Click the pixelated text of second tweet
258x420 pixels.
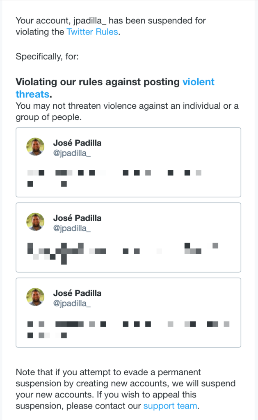tap(123, 253)
